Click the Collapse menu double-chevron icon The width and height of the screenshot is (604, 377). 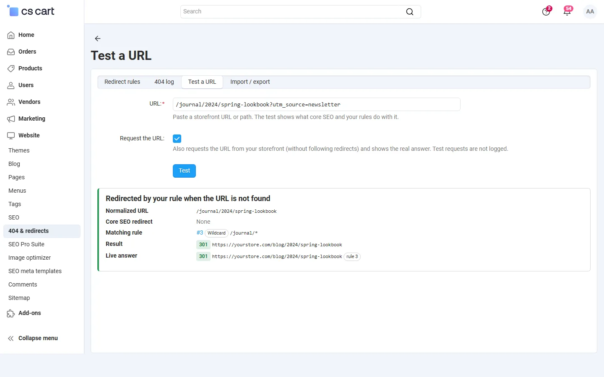click(11, 338)
